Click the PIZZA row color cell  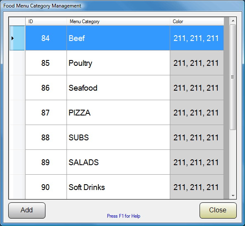[197, 113]
